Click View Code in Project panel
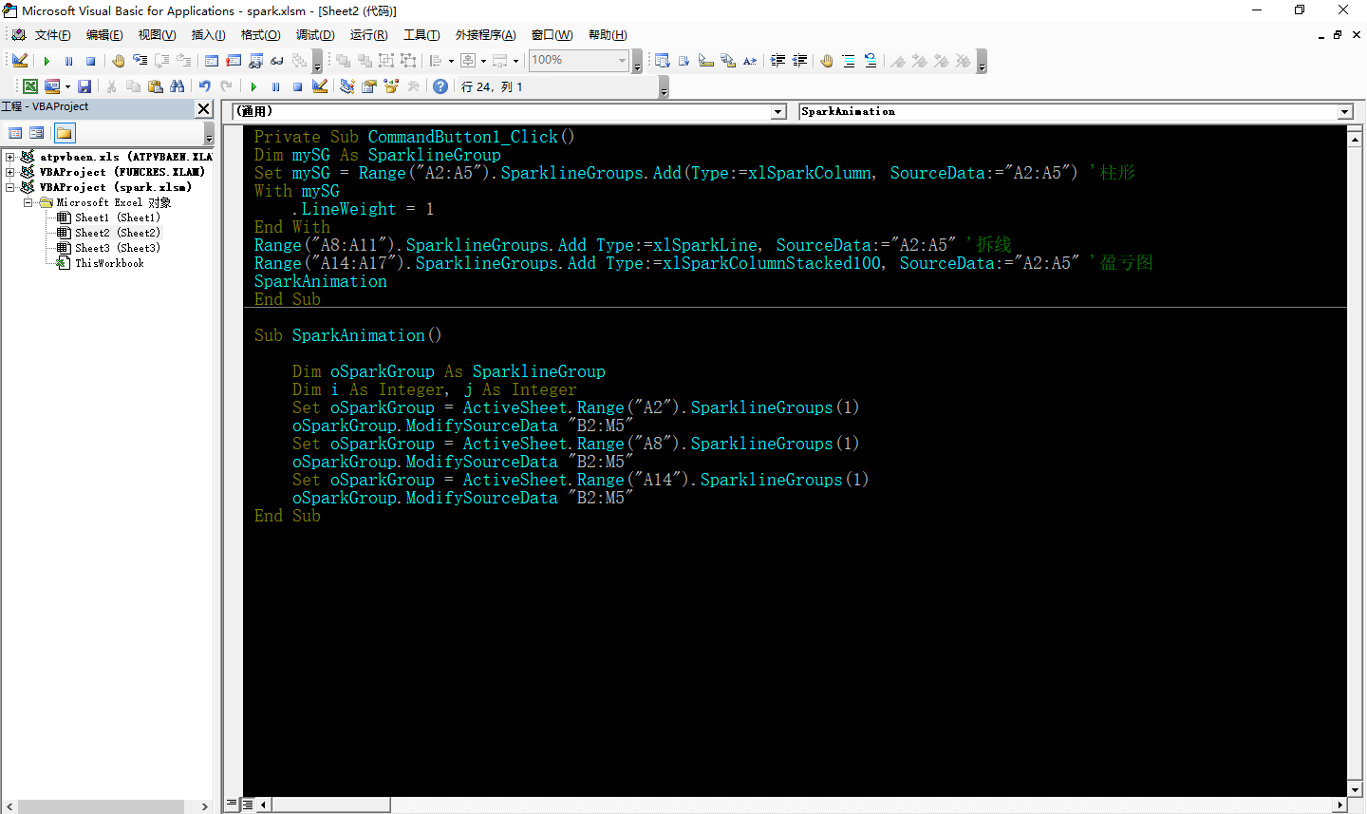This screenshot has width=1367, height=814. pyautogui.click(x=15, y=133)
